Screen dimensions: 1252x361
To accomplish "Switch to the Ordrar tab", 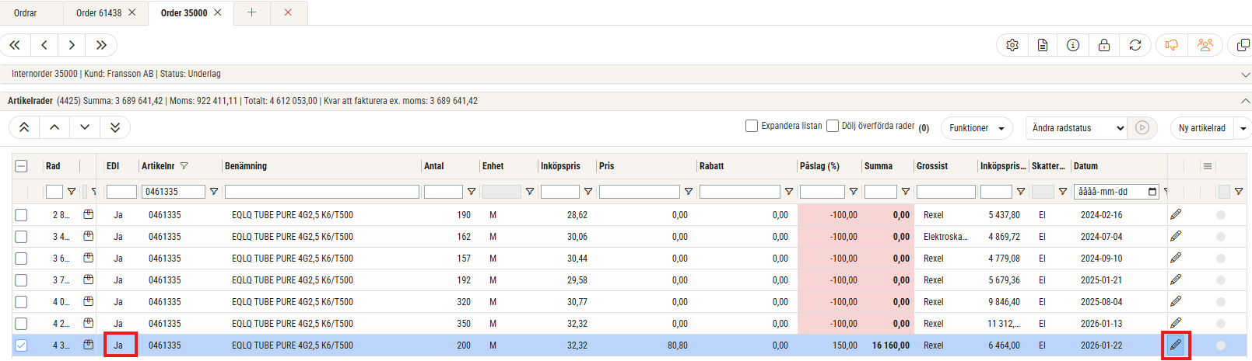I will point(26,13).
